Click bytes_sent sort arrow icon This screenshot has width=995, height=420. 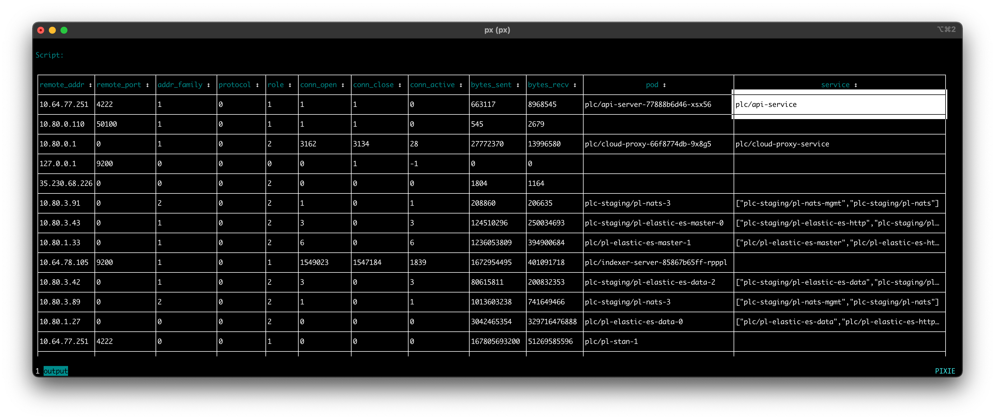click(518, 85)
